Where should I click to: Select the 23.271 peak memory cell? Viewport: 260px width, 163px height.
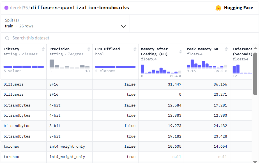pos(207,95)
